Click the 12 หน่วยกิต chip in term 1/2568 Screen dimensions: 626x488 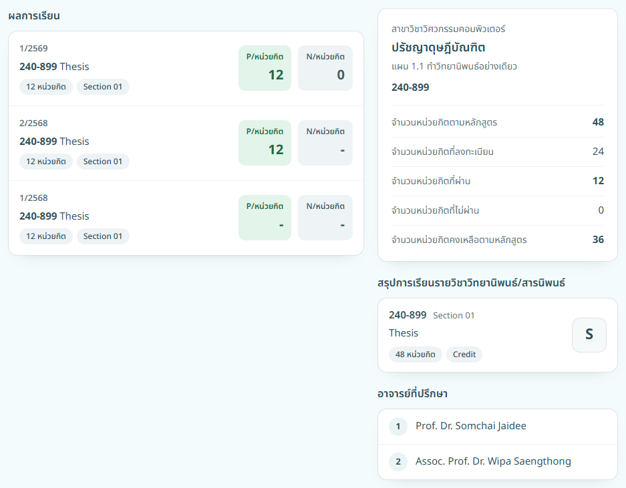[46, 236]
